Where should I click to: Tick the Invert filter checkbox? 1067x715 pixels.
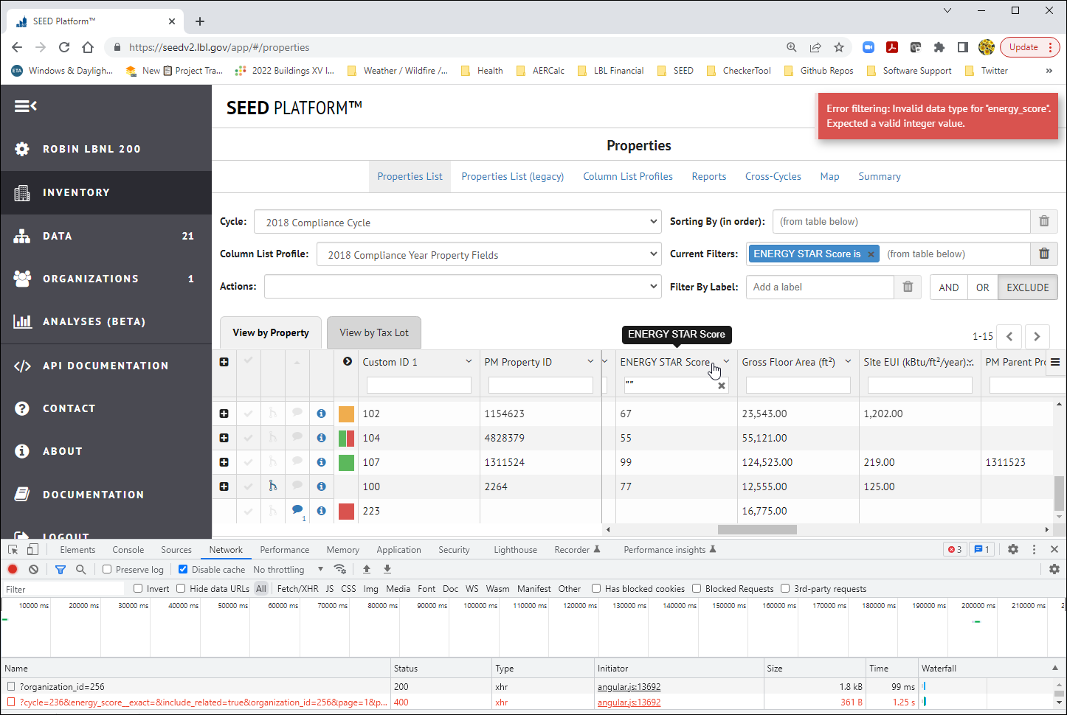coord(138,588)
